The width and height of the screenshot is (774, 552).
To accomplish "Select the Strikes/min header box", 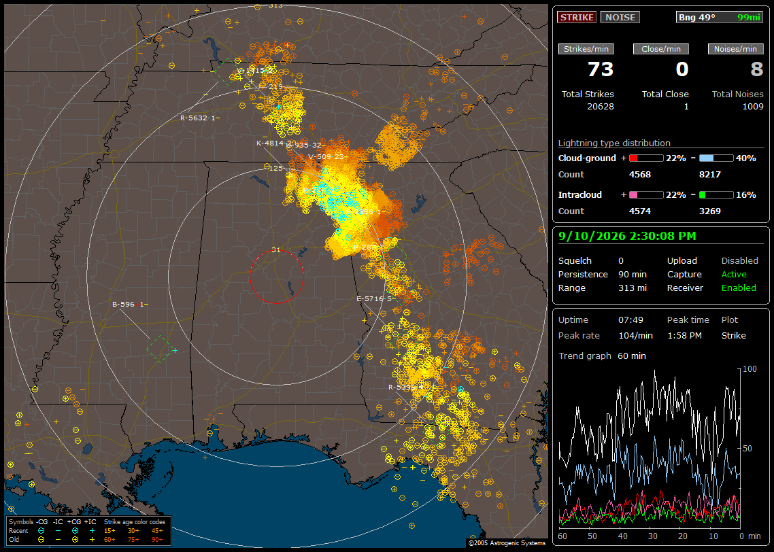I will pyautogui.click(x=586, y=49).
